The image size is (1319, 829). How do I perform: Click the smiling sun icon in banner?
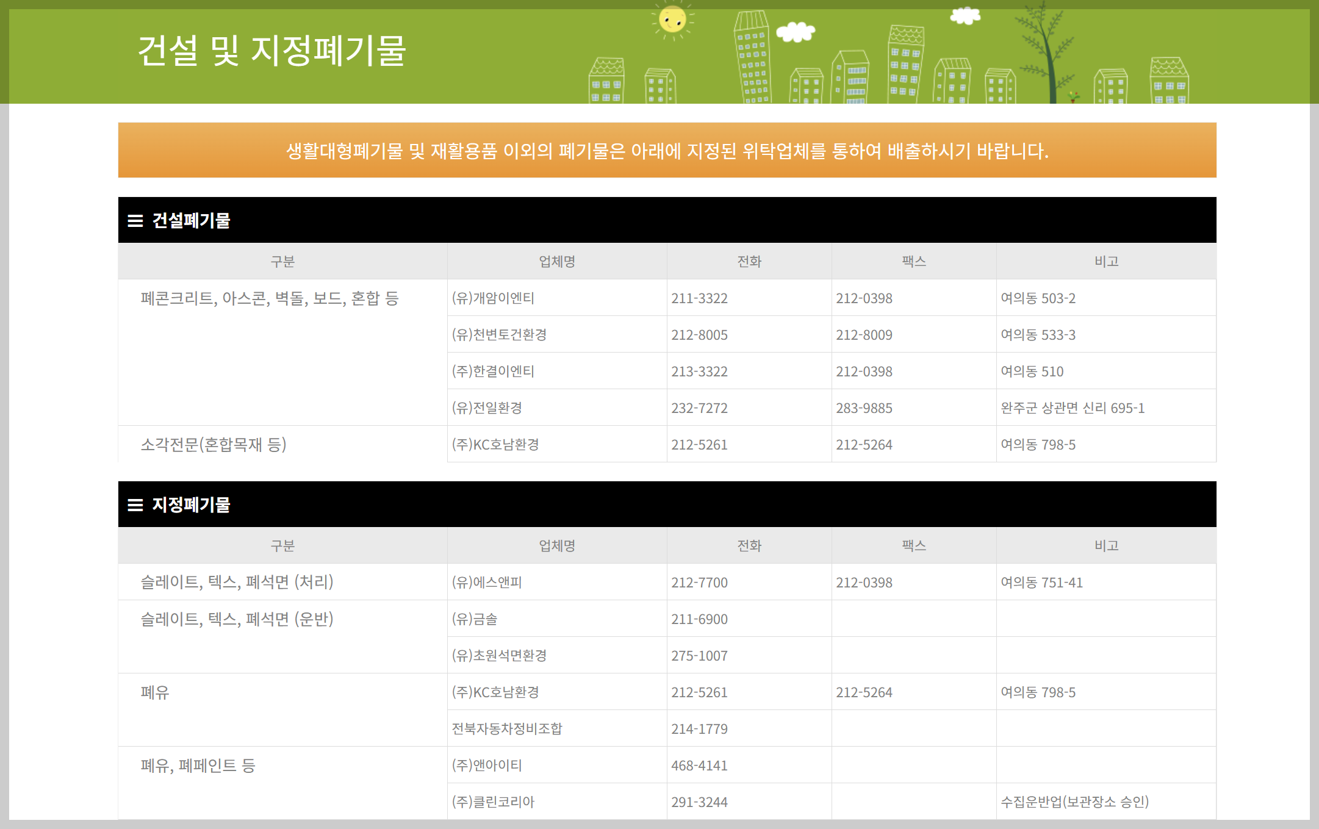coord(673,20)
